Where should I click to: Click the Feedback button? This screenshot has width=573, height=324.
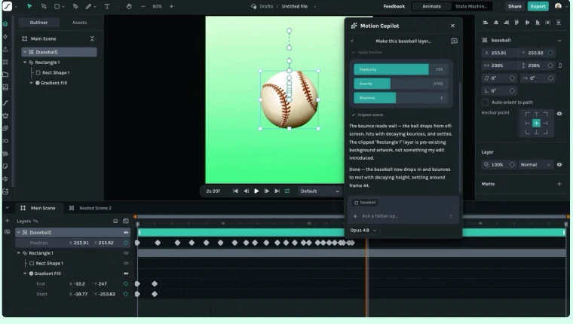pos(394,6)
